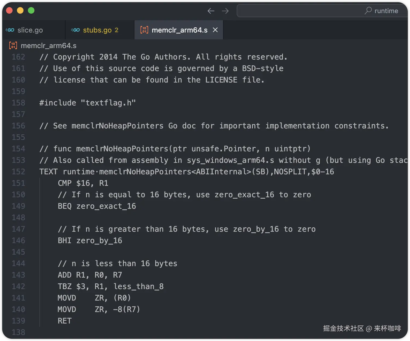
Task: Click the #include "textflag.h" line
Action: pyautogui.click(x=87, y=103)
